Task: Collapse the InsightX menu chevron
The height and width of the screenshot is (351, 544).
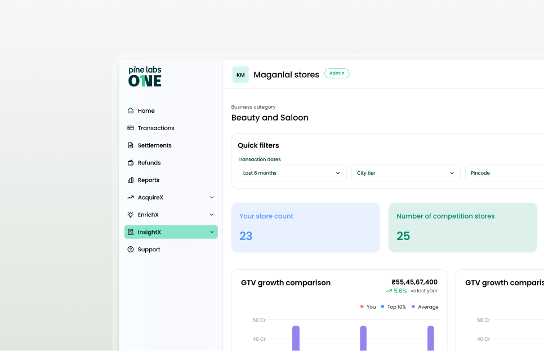Action: pos(212,232)
